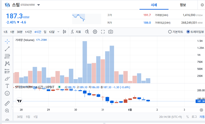The height and width of the screenshot is (124, 205).
Task: Open the Fibonacci retracement tool
Action: 7,56
